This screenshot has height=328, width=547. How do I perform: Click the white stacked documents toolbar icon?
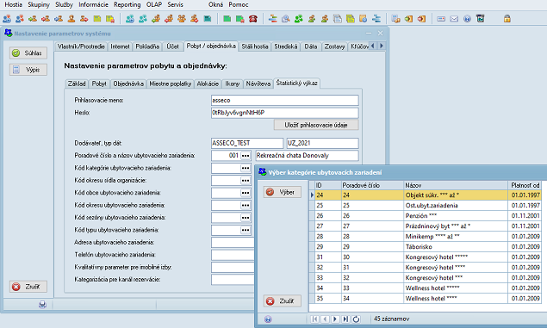coord(338,19)
